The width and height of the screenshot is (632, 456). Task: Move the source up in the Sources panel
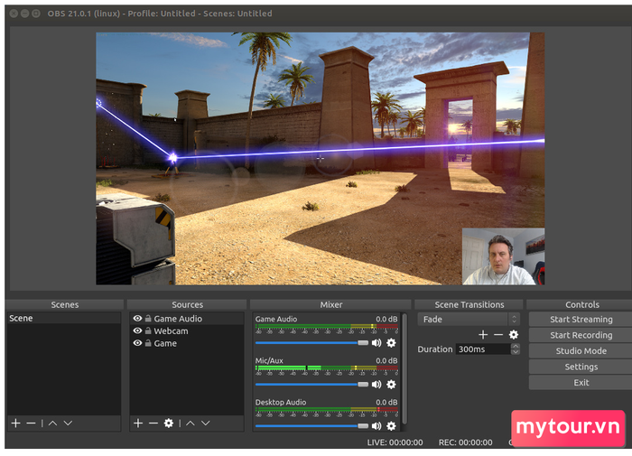pyautogui.click(x=191, y=423)
